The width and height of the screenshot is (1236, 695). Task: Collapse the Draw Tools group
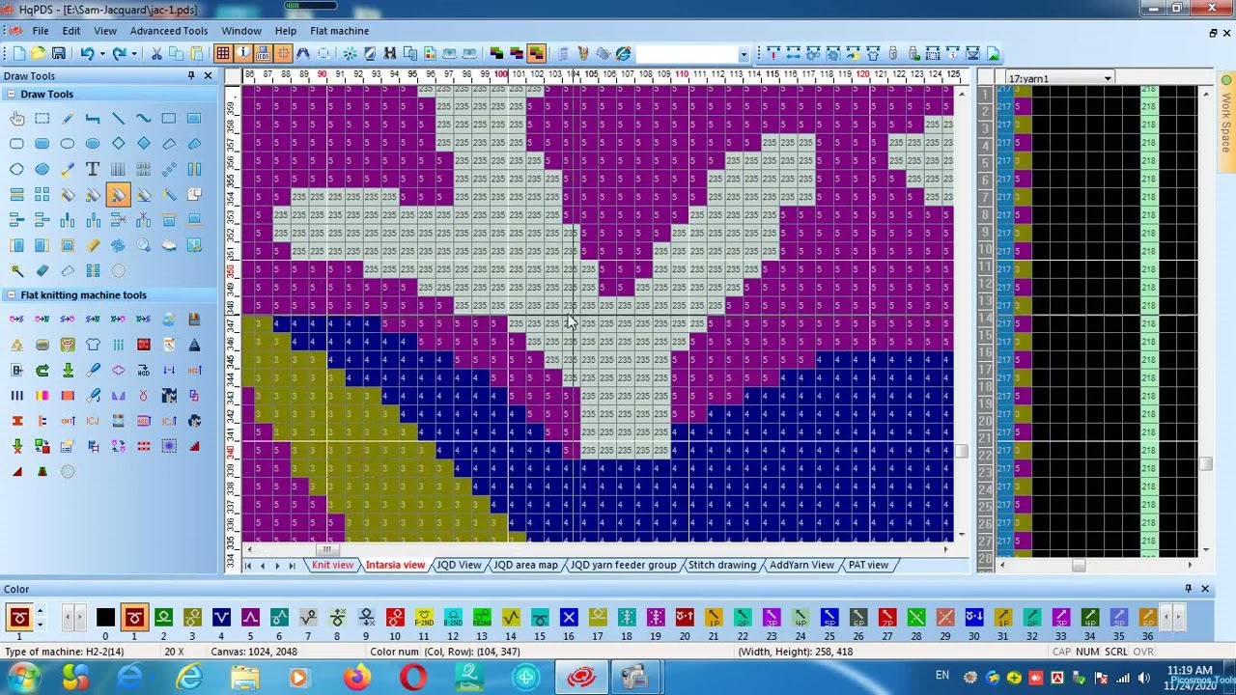[11, 94]
